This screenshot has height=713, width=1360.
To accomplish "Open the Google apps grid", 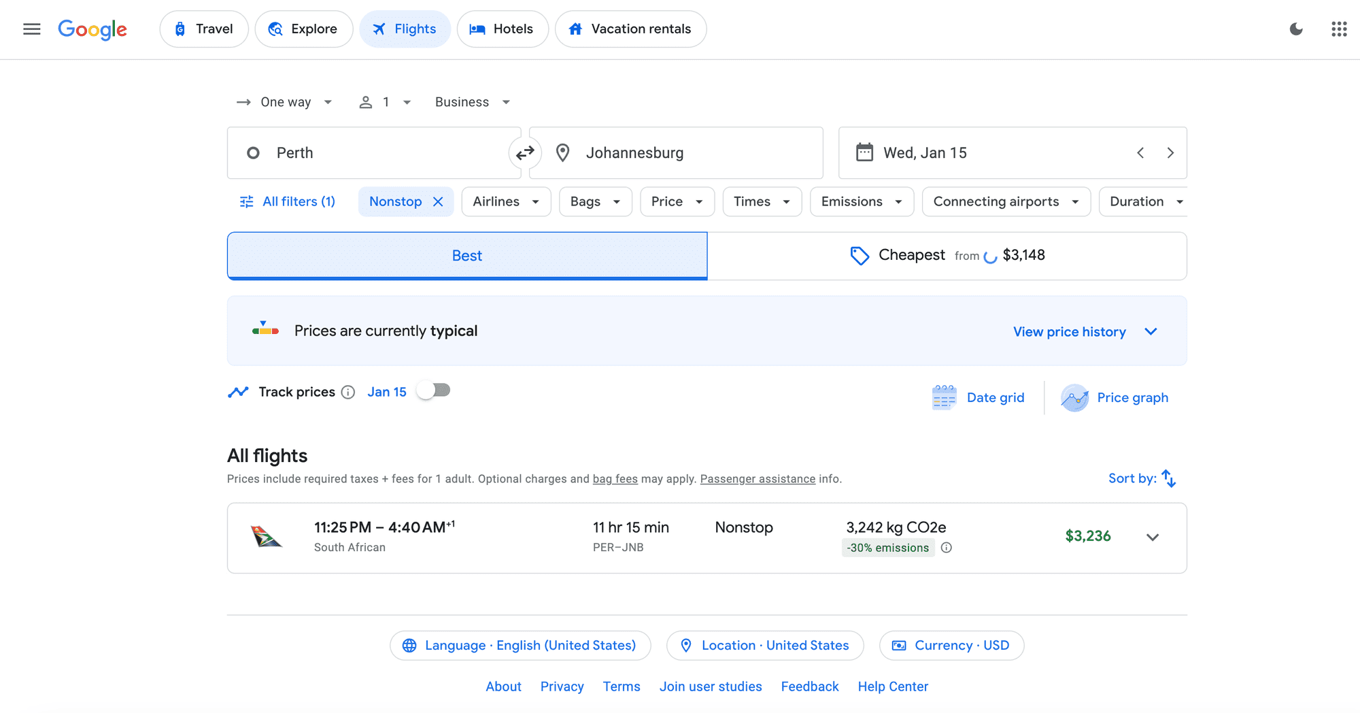I will click(1339, 29).
